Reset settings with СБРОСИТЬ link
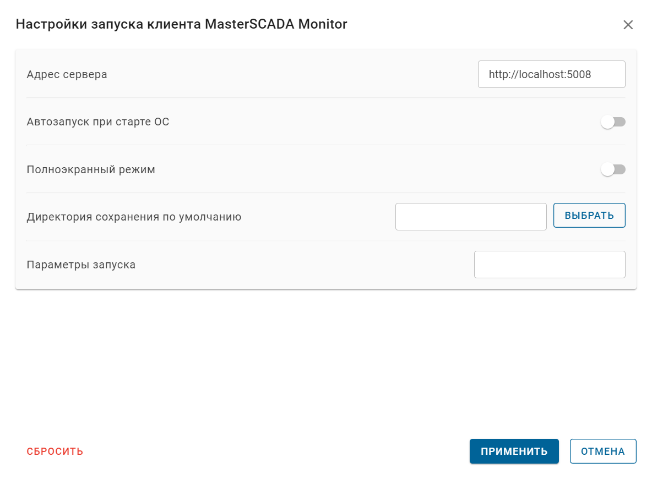Image resolution: width=652 pixels, height=479 pixels. pos(55,451)
